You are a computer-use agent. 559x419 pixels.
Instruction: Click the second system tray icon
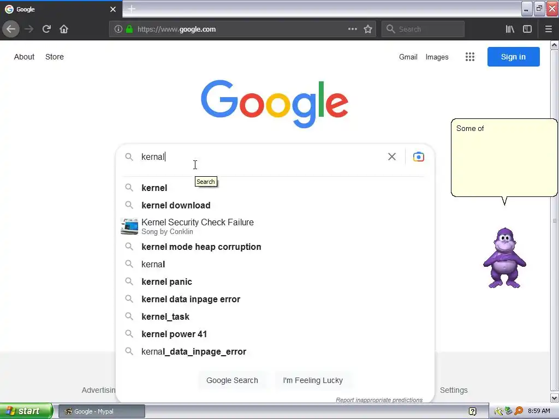(508, 411)
